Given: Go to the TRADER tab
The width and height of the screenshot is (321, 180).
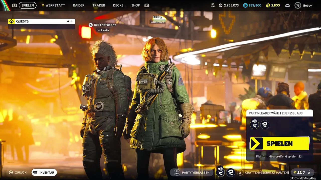Looking at the screenshot, I should (99, 5).
